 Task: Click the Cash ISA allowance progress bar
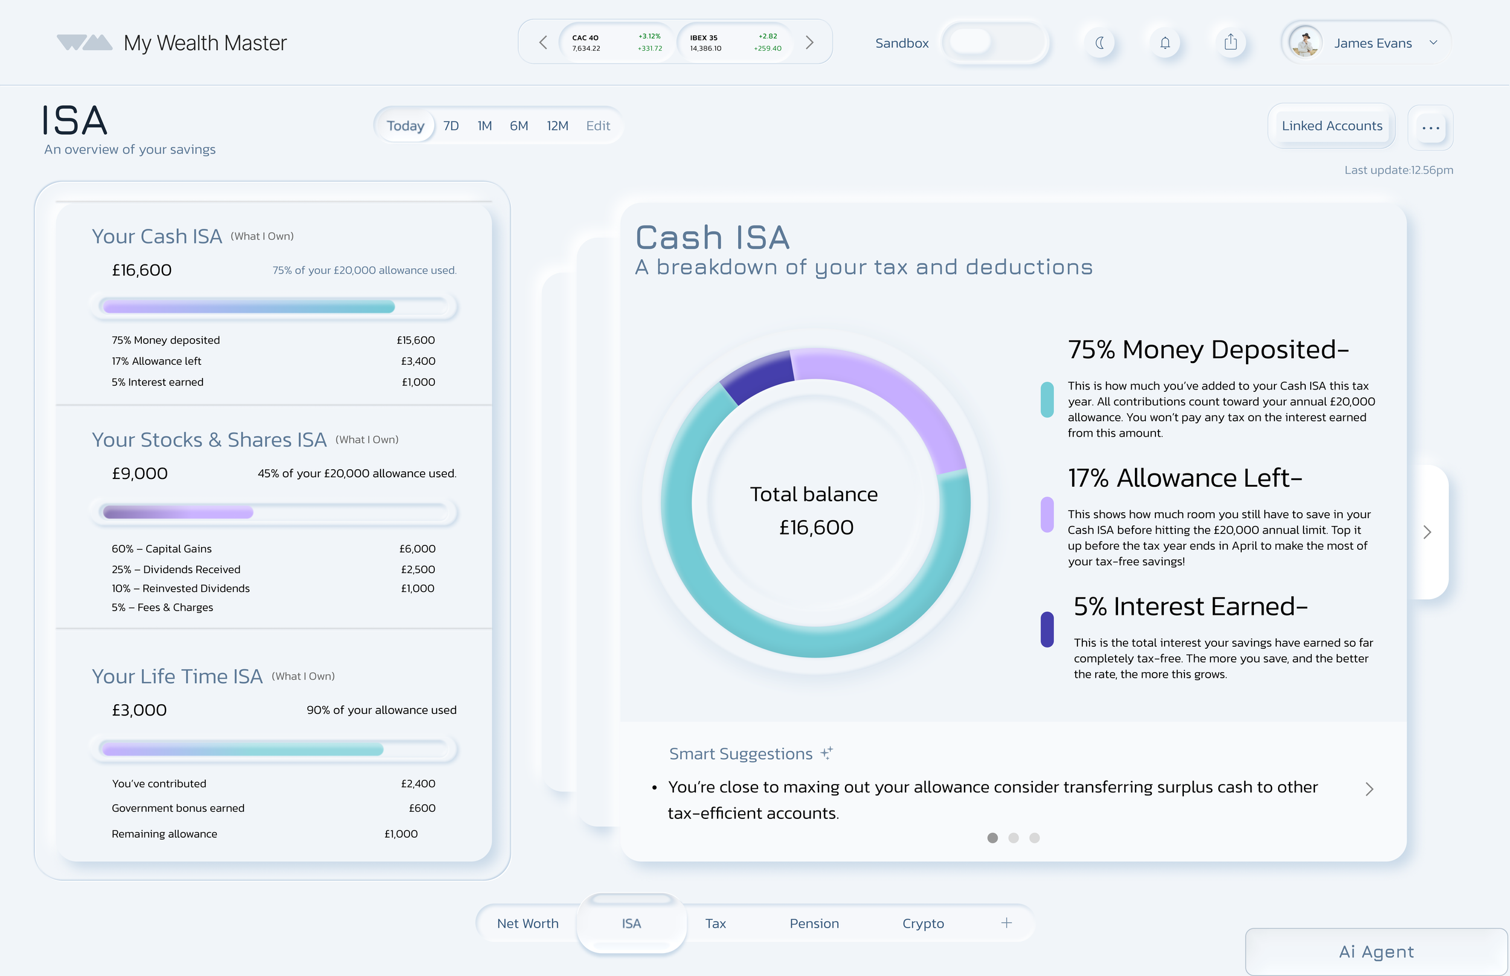tap(274, 307)
